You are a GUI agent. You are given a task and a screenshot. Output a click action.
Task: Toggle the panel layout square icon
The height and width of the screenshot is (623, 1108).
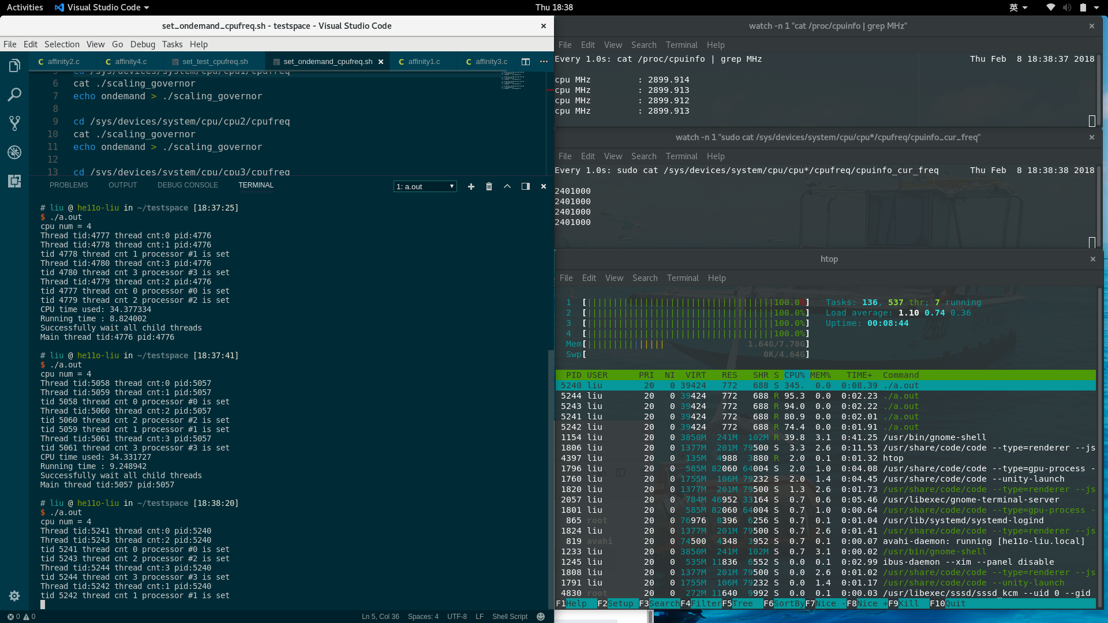(526, 186)
